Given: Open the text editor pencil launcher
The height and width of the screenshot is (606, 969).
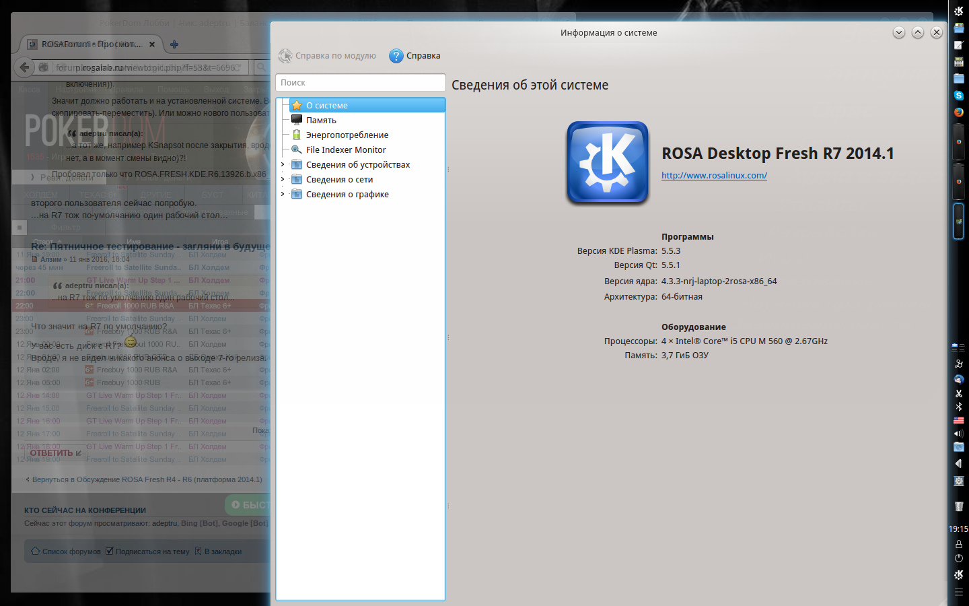Looking at the screenshot, I should click(959, 45).
